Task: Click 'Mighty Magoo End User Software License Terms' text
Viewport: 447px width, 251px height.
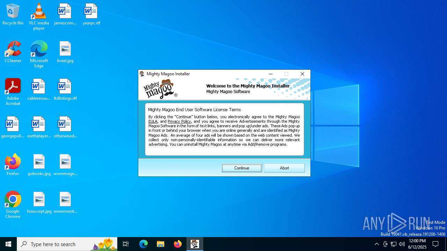Action: [x=195, y=110]
